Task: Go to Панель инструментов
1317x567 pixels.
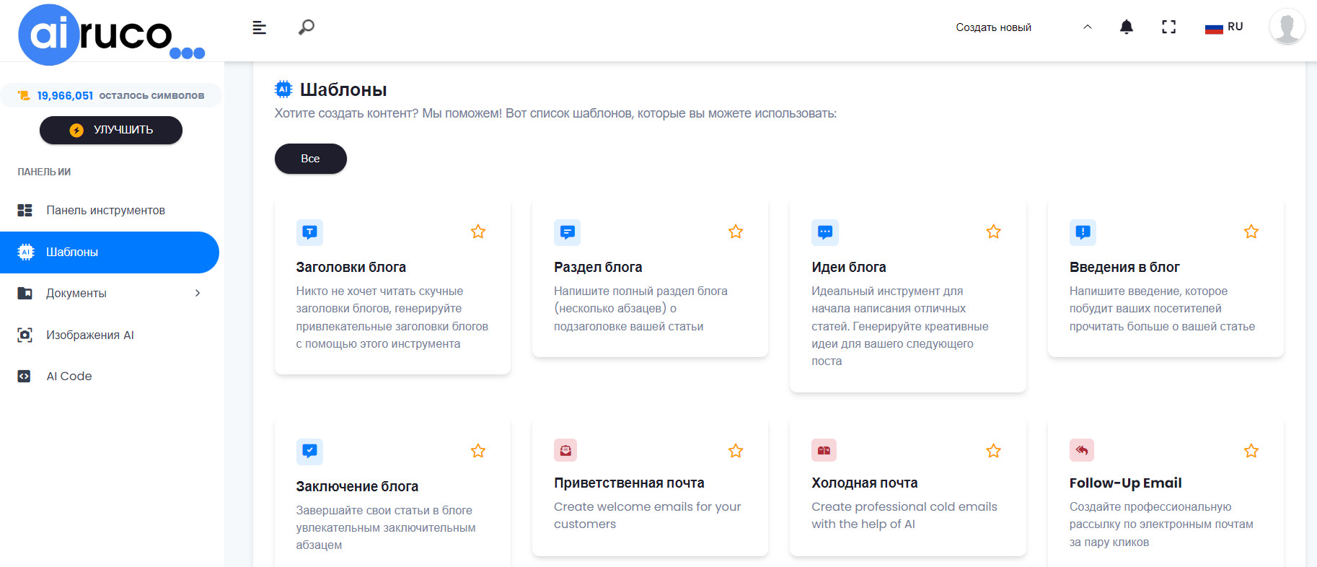Action: click(x=105, y=210)
